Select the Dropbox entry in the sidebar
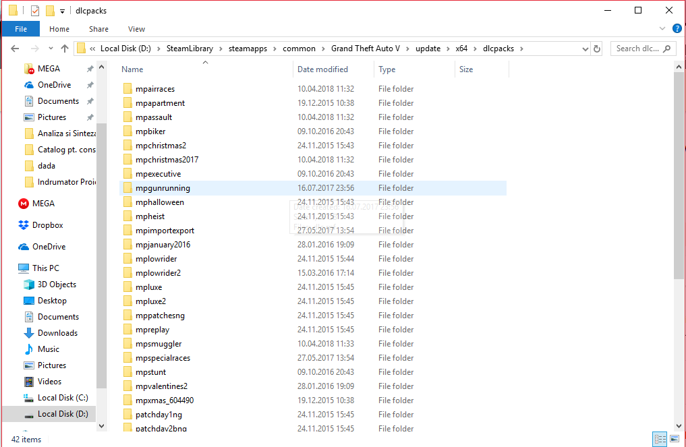Image resolution: width=686 pixels, height=447 pixels. (x=44, y=225)
